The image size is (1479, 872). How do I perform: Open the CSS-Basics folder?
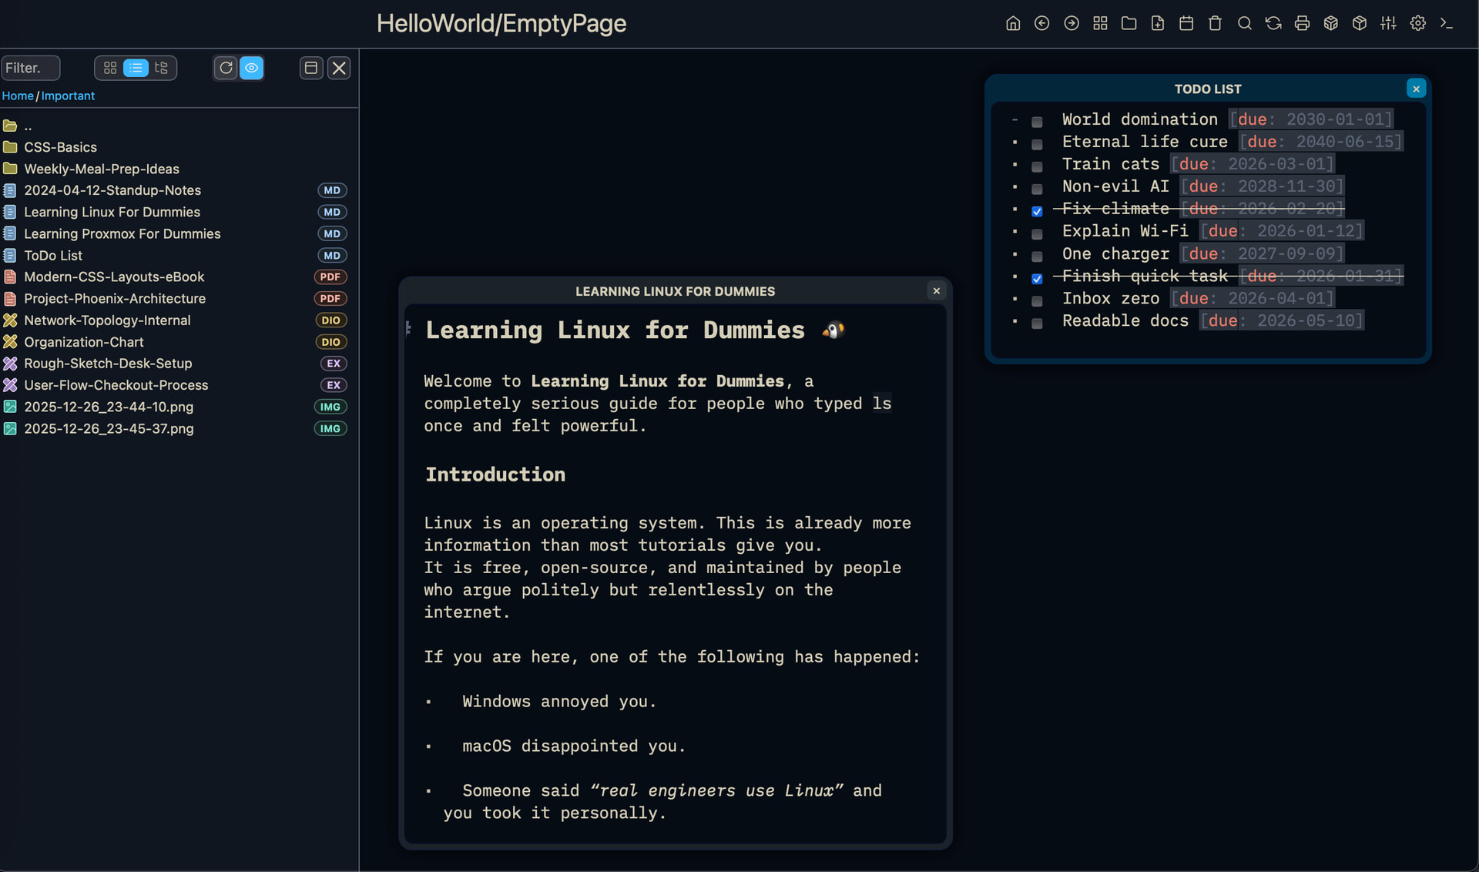(60, 147)
